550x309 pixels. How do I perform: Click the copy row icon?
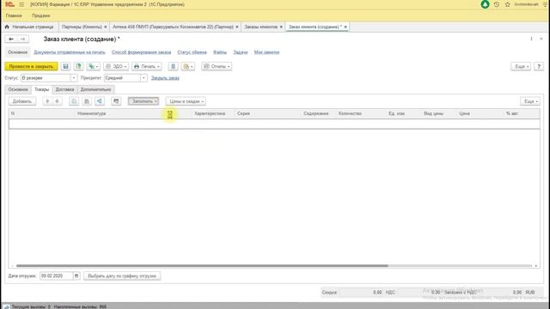[74, 101]
